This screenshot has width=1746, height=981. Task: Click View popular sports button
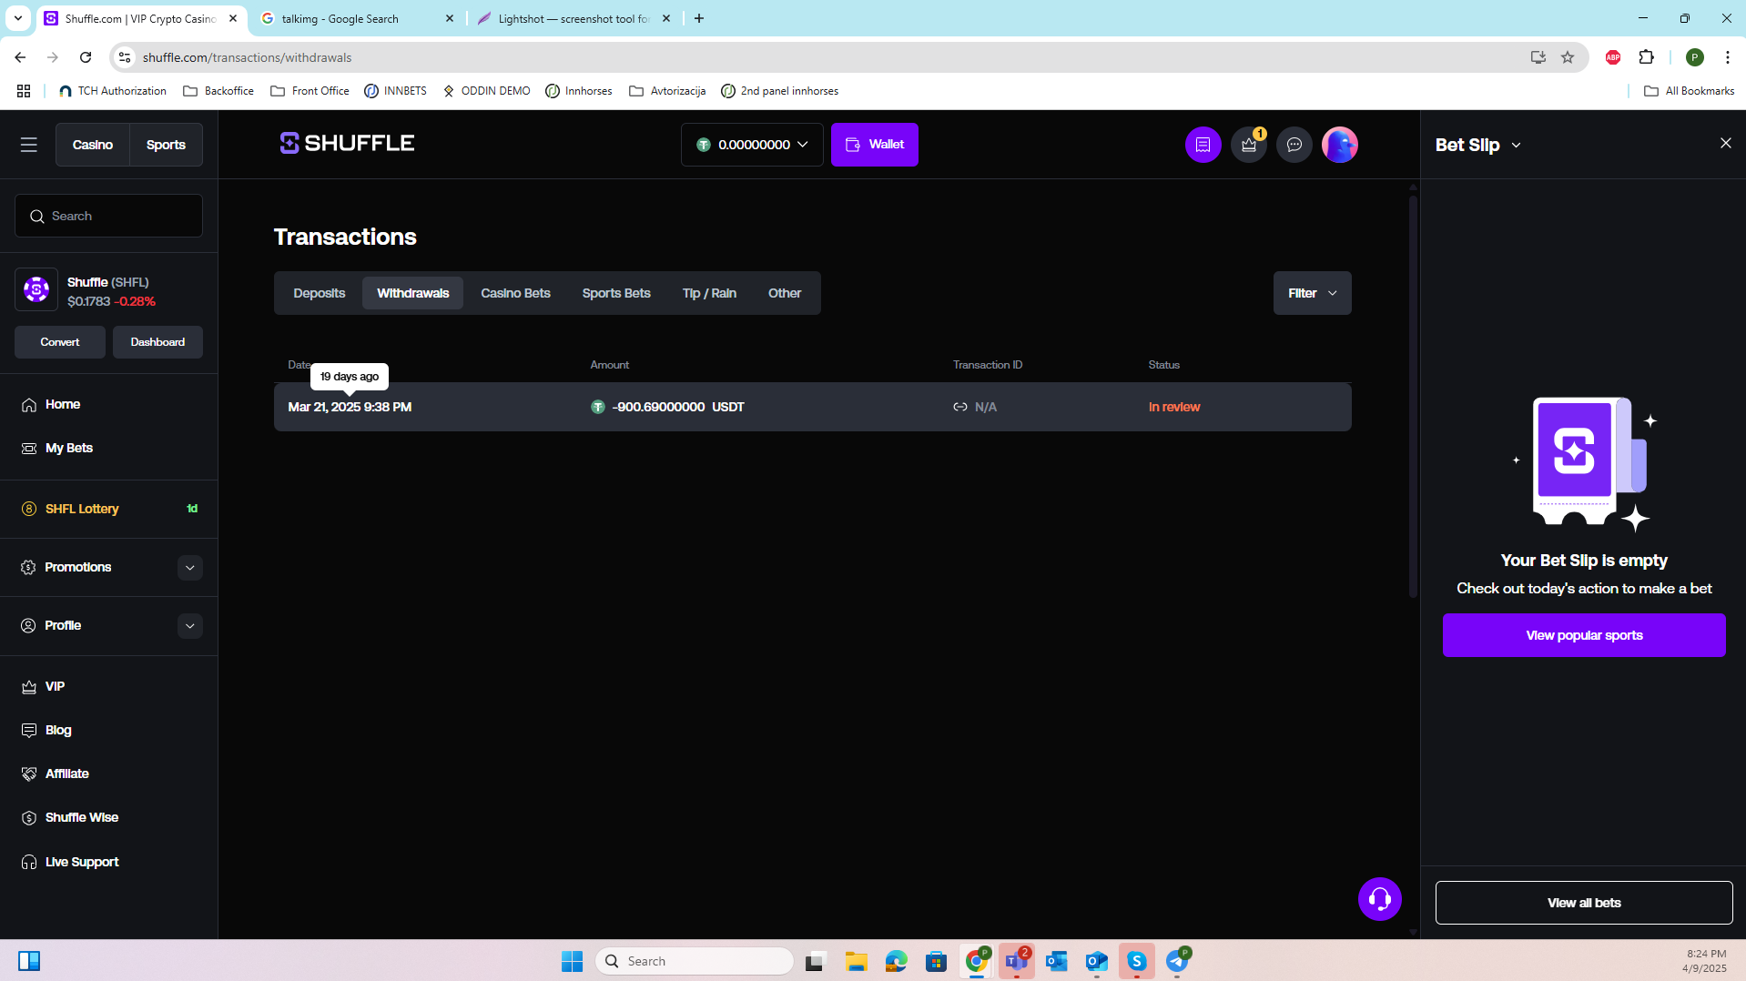pos(1584,635)
